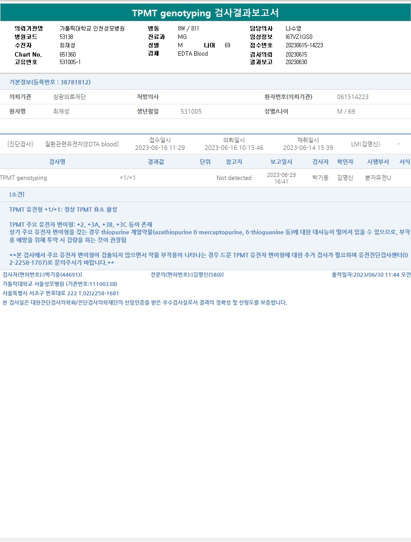Click requesting institution '삼광의료재단'
Viewport: 411px width, 542px height.
click(69, 97)
